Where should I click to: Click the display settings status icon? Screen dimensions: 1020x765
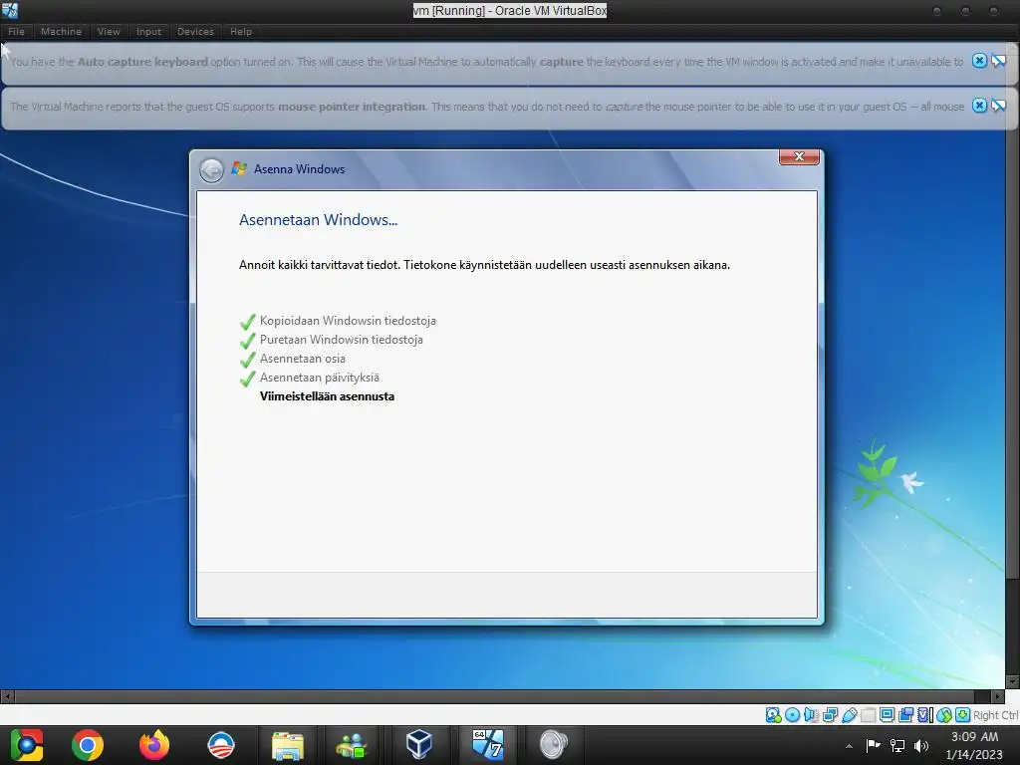click(x=887, y=715)
